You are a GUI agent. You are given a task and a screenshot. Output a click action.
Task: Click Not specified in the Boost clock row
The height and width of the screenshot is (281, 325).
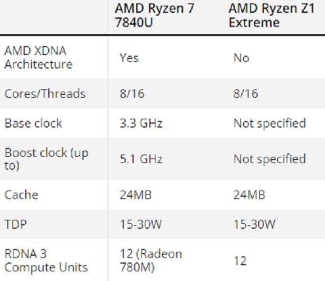click(269, 159)
